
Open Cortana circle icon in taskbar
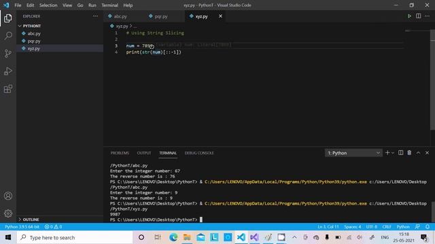tap(141, 237)
